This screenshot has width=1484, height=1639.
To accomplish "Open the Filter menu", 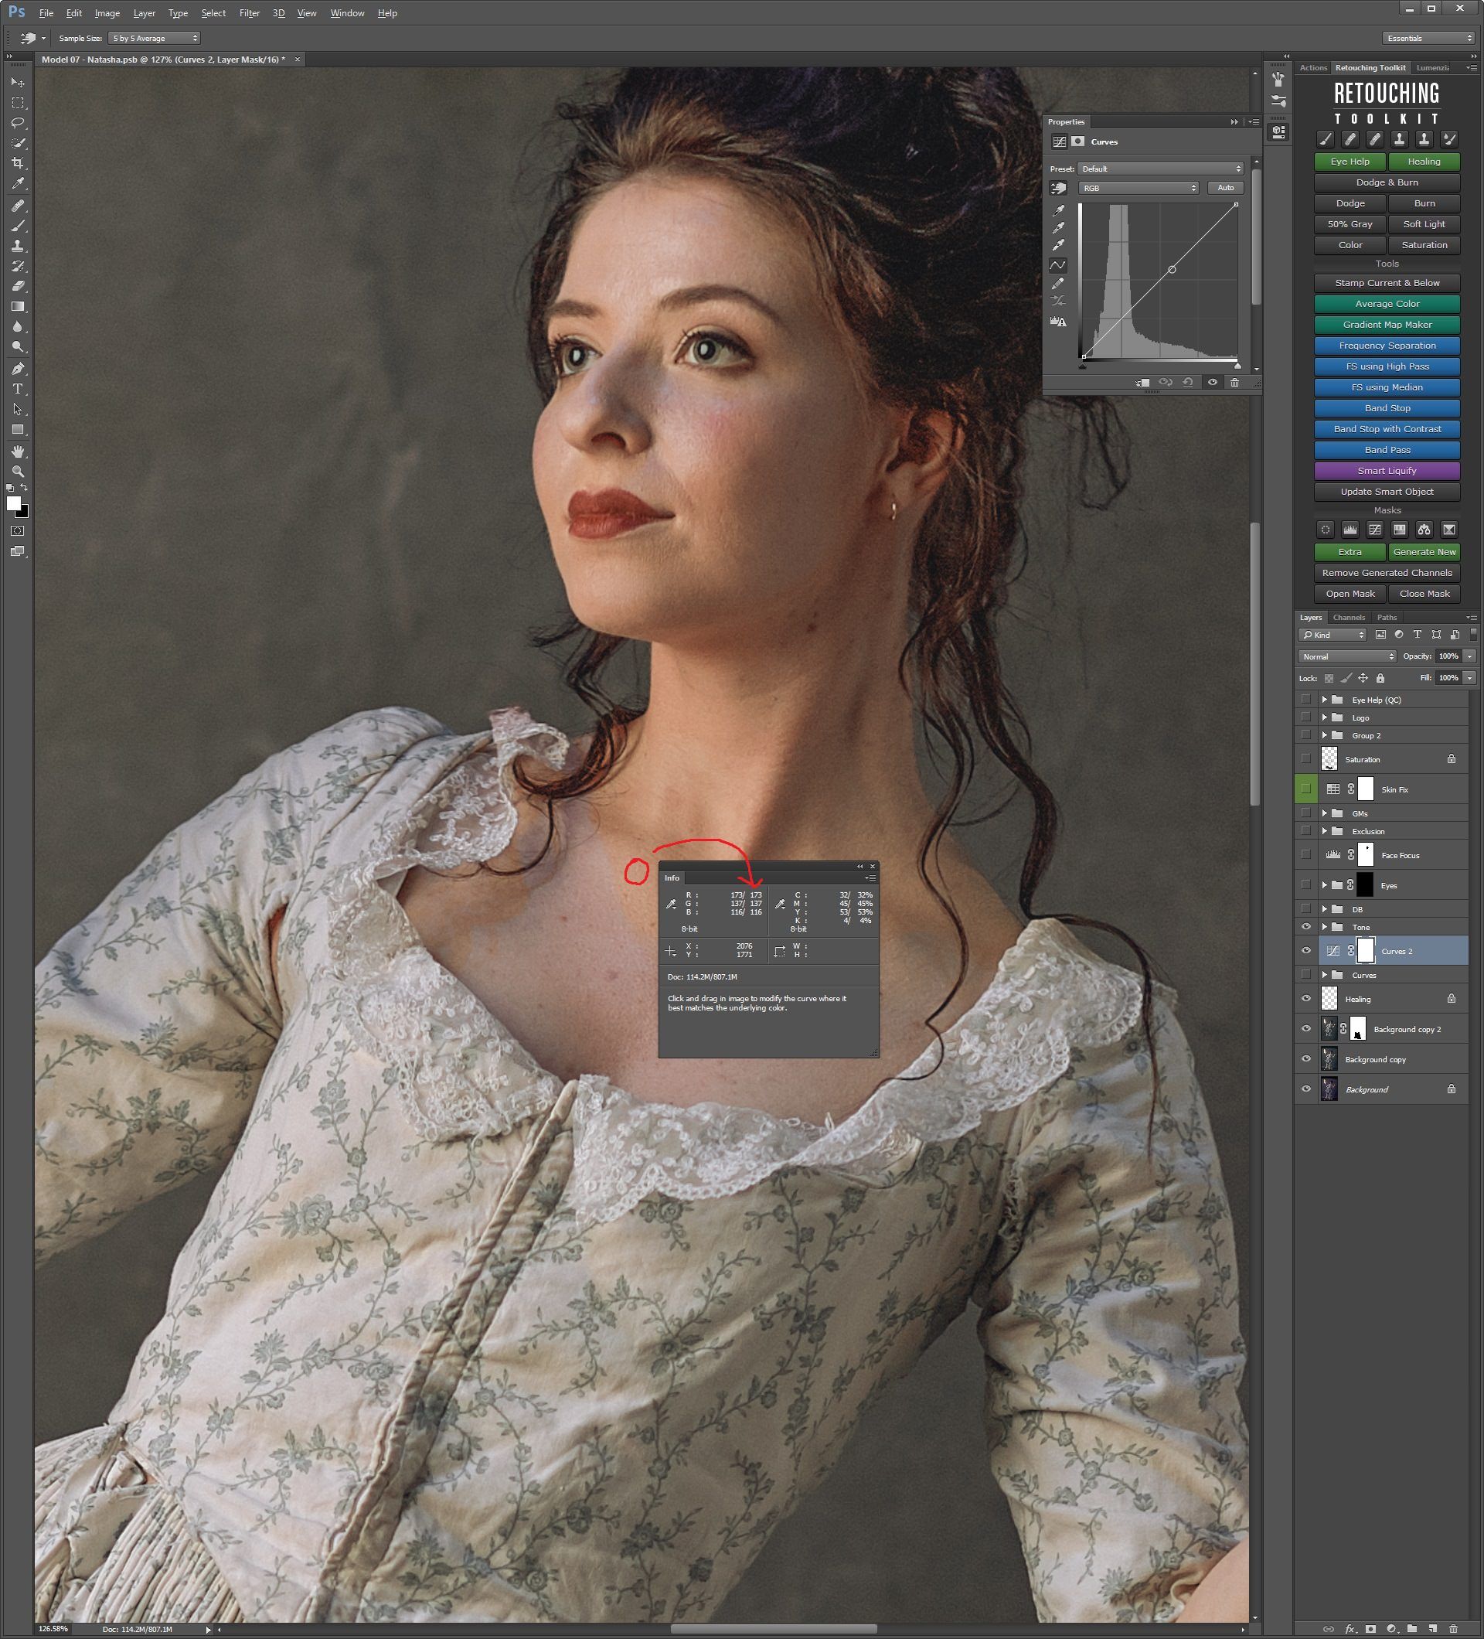I will click(x=250, y=13).
